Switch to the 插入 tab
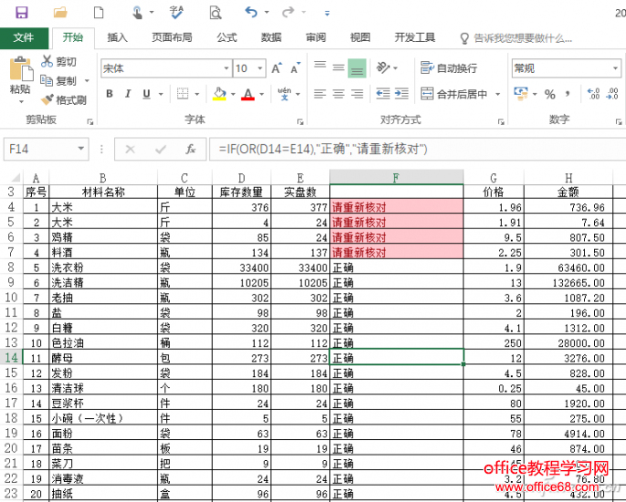Image resolution: width=626 pixels, height=502 pixels. [117, 37]
